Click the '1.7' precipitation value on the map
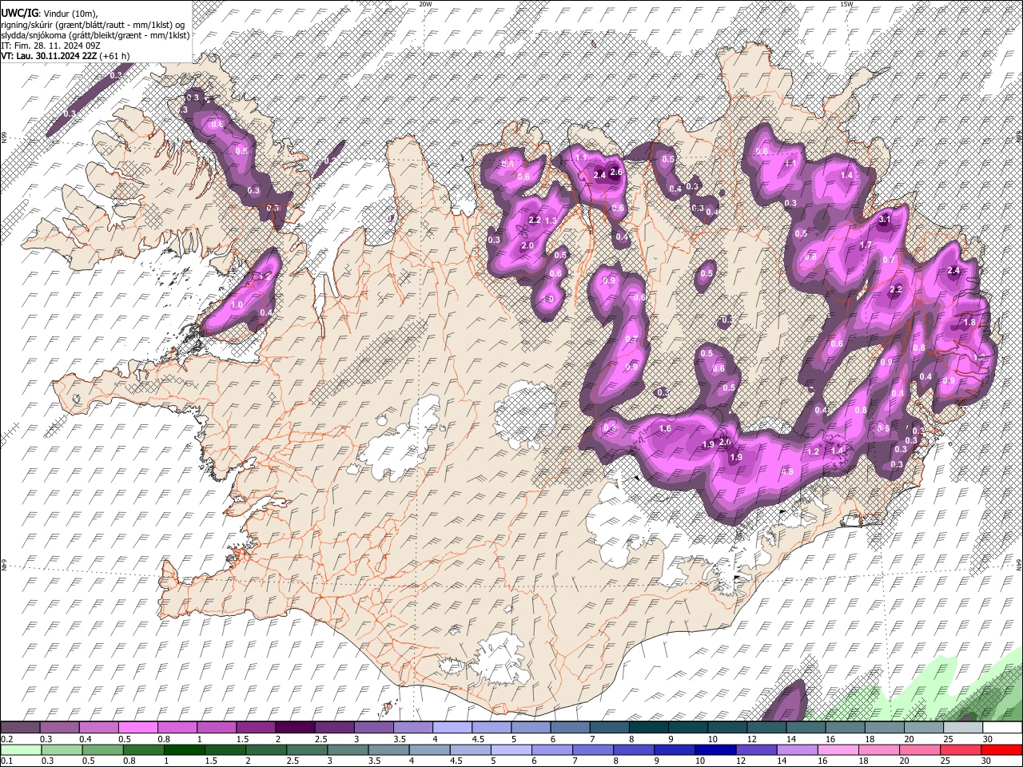The width and height of the screenshot is (1023, 767). pos(866,245)
